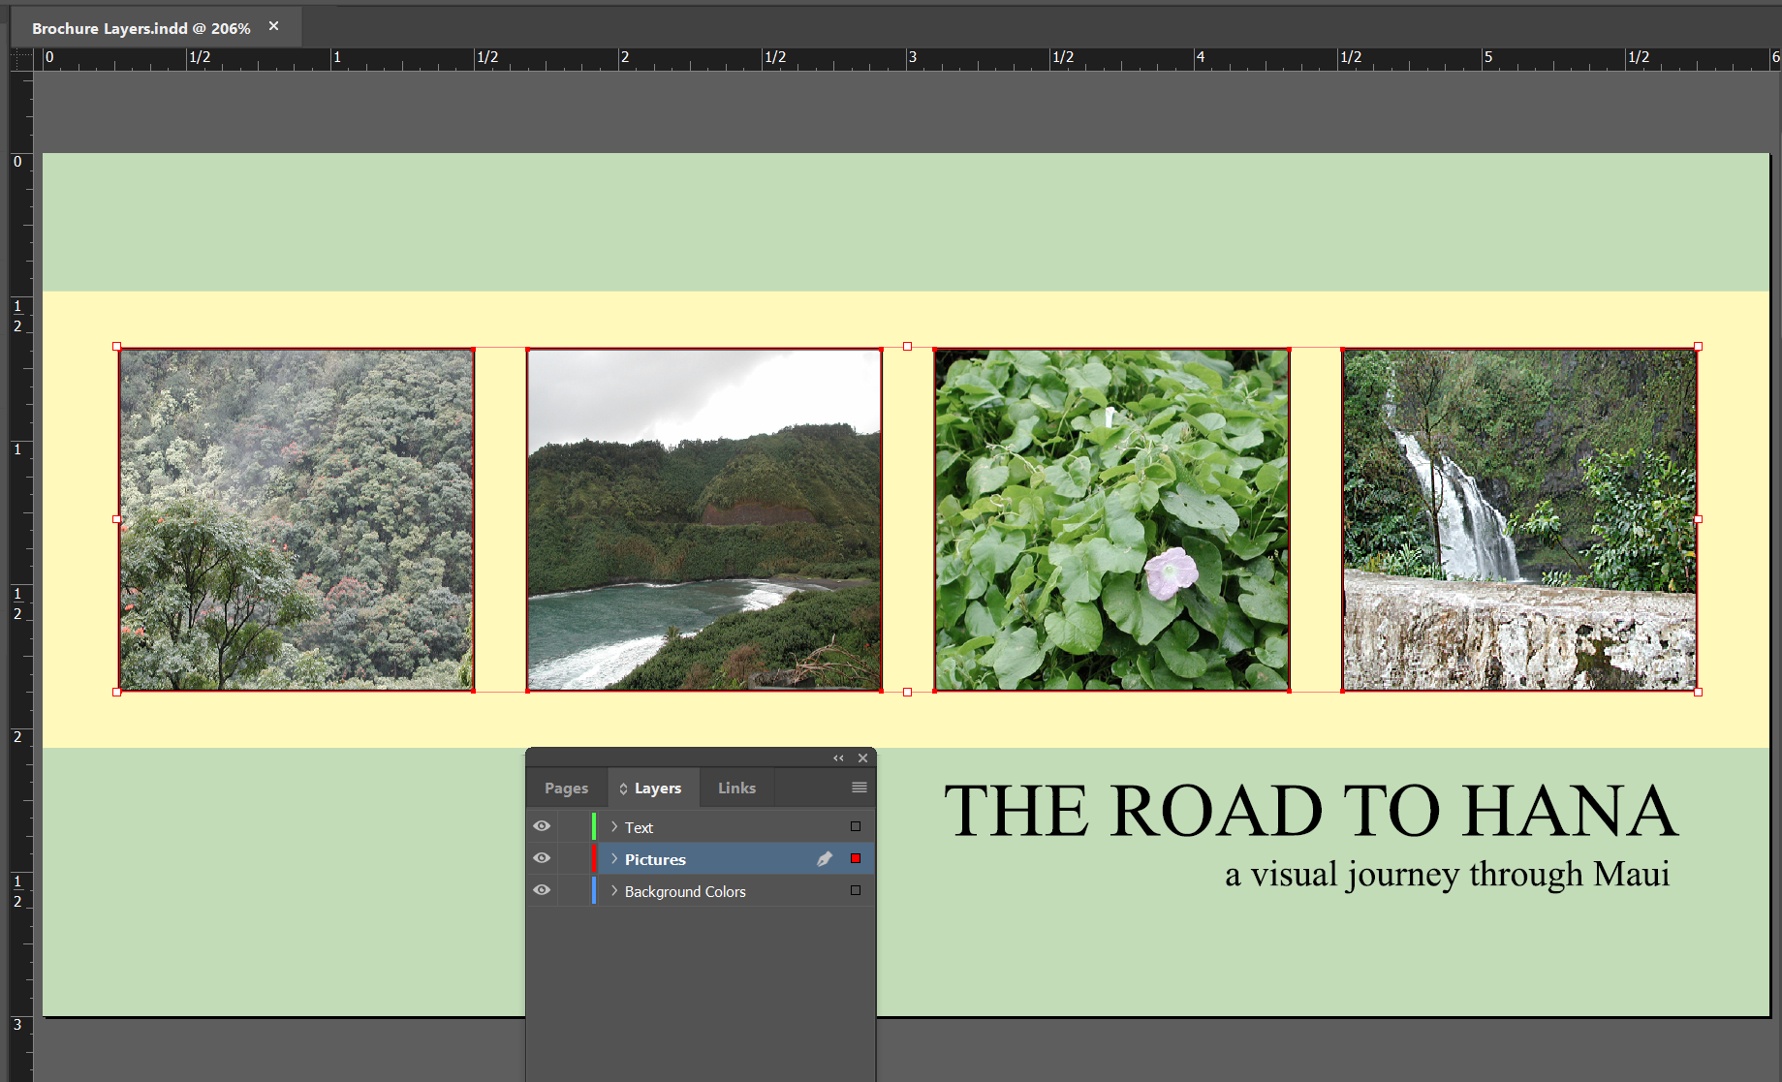Image resolution: width=1782 pixels, height=1082 pixels.
Task: Click the 'THE ROAD TO HANA' title text
Action: coord(1310,812)
